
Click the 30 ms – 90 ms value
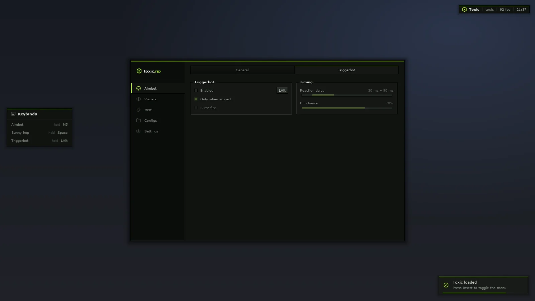(x=381, y=90)
